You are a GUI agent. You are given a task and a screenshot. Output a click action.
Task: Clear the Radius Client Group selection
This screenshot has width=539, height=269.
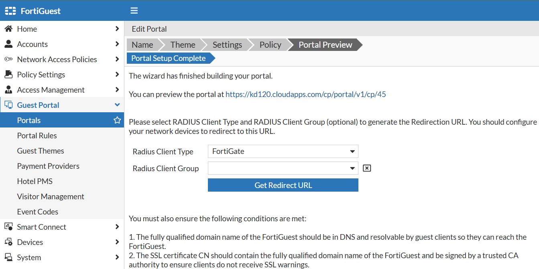[366, 168]
